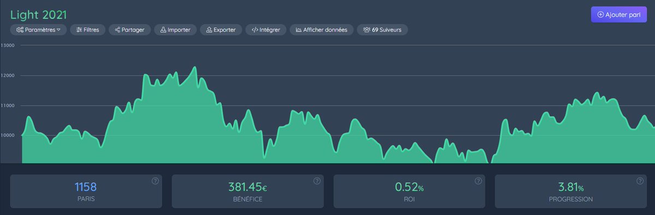Click the Intégrer embed button
This screenshot has height=215, width=655.
[266, 30]
